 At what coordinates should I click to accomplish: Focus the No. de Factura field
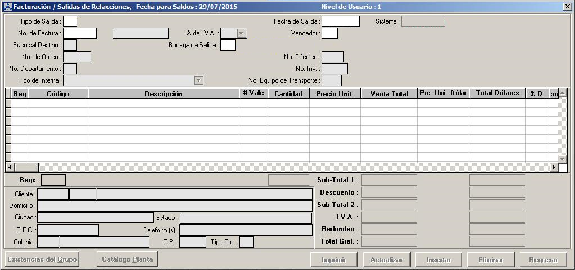point(80,33)
